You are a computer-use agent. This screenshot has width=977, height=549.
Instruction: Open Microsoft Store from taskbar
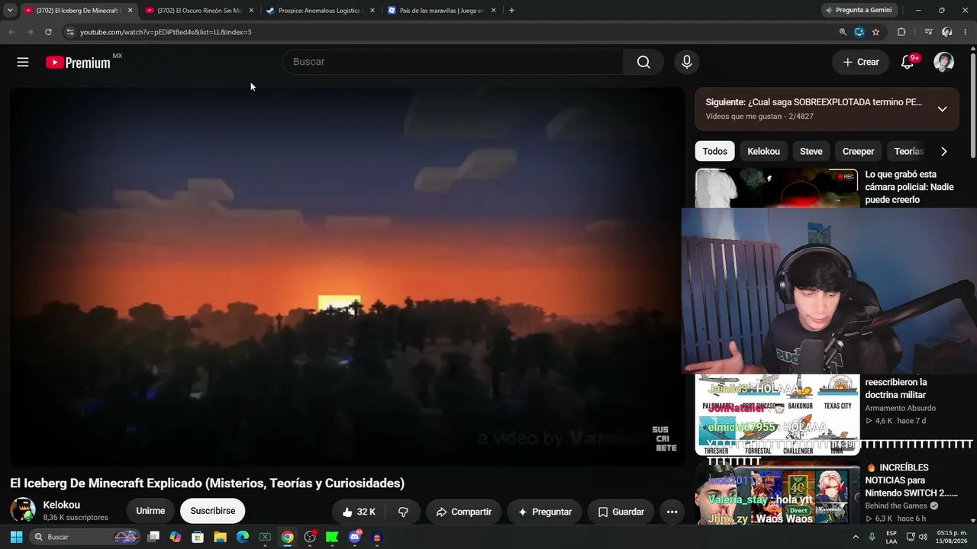[198, 537]
